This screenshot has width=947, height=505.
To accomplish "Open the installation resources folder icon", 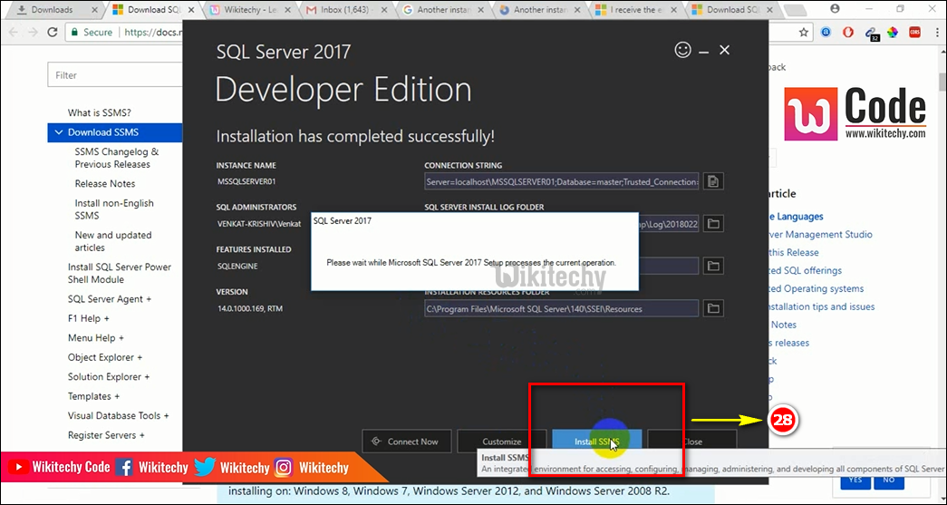I will [x=713, y=308].
